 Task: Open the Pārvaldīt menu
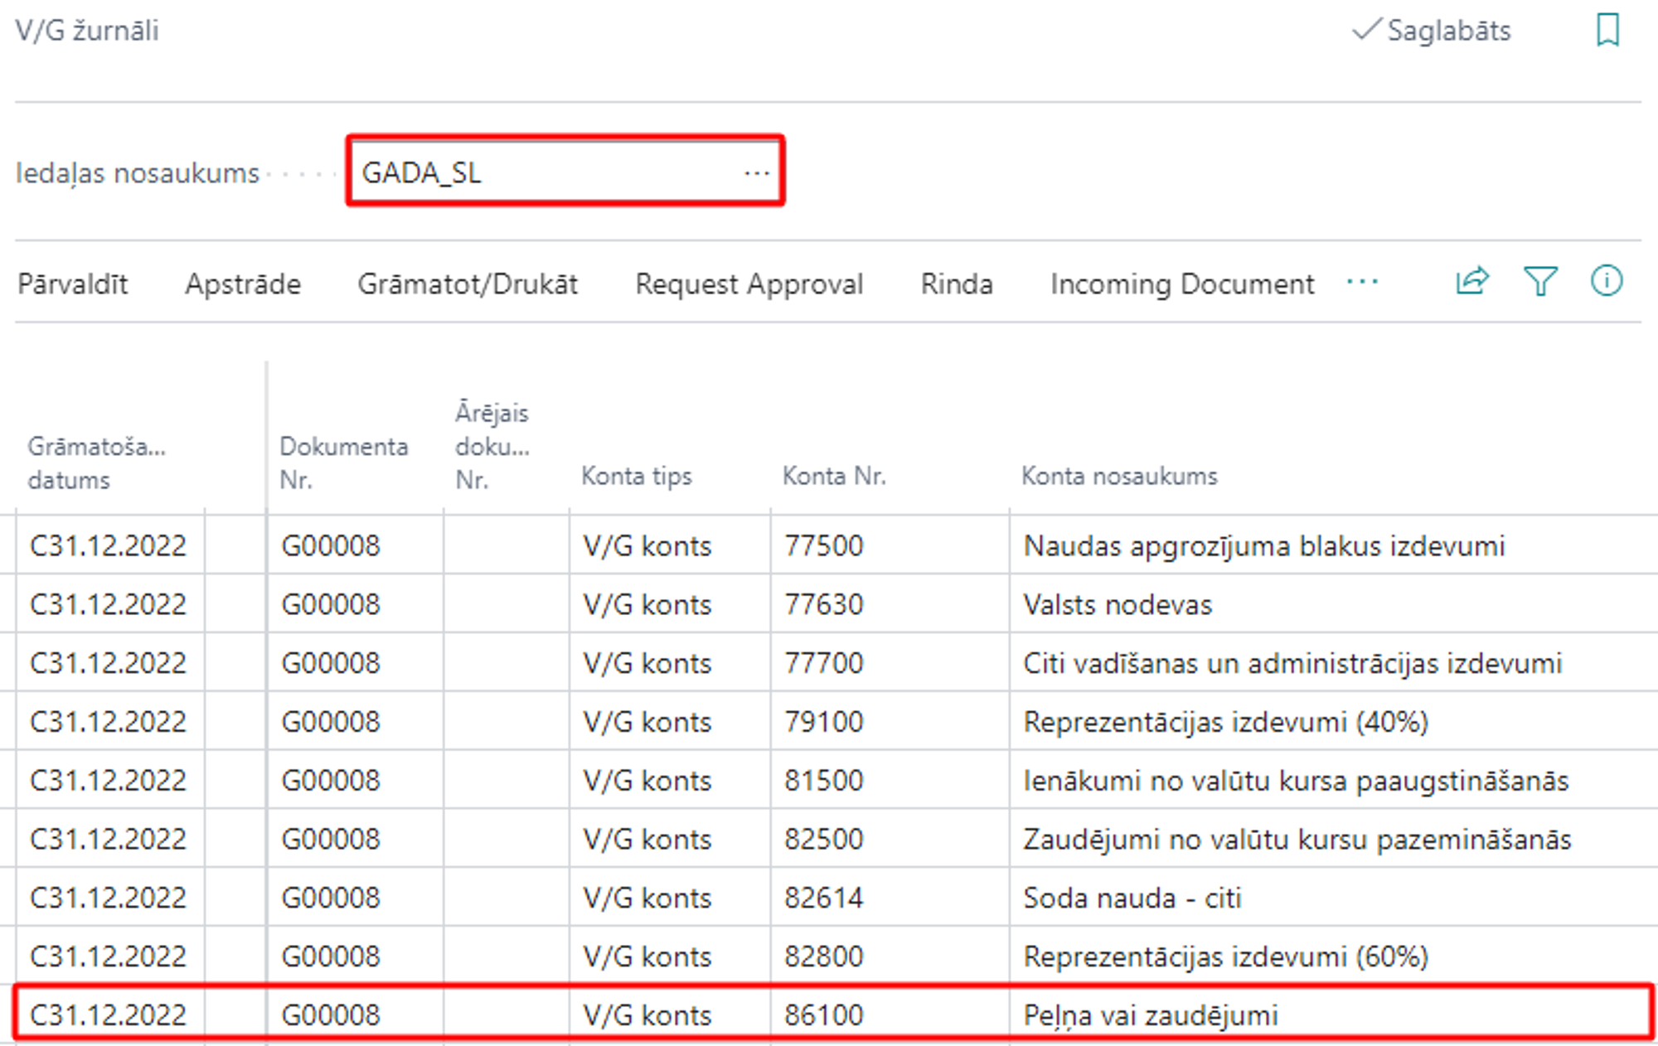click(x=73, y=284)
